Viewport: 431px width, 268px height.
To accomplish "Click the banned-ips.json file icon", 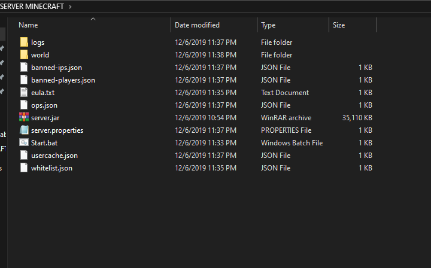I will [x=24, y=68].
